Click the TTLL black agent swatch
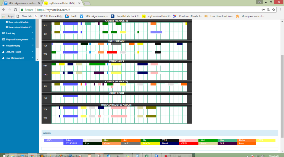The height and width of the screenshot is (157, 284). tap(169, 140)
